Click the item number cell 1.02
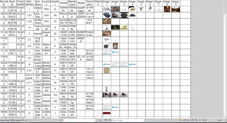Viewport: 227px width, 123px height. 29,21
